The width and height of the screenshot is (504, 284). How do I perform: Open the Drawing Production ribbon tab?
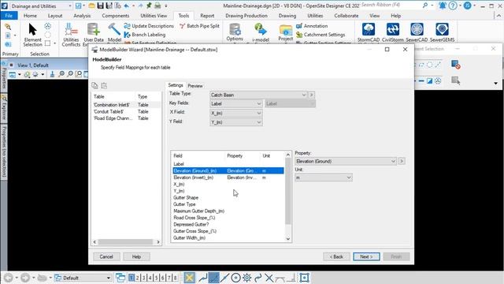coord(246,16)
